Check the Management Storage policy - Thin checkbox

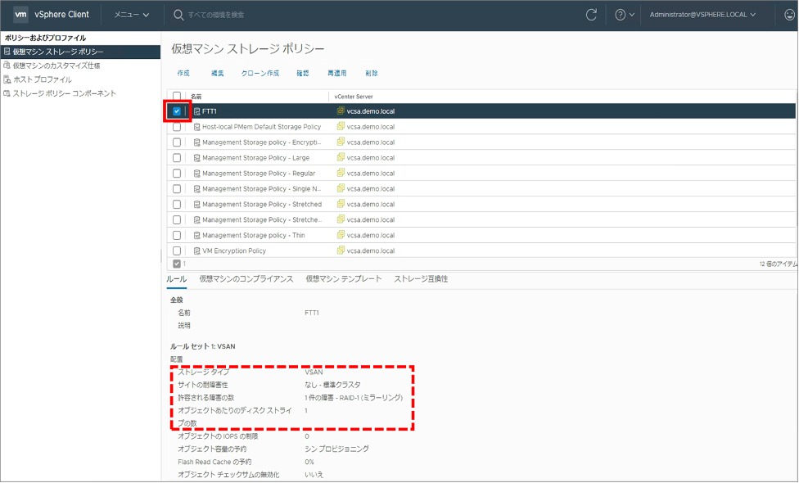pyautogui.click(x=177, y=236)
